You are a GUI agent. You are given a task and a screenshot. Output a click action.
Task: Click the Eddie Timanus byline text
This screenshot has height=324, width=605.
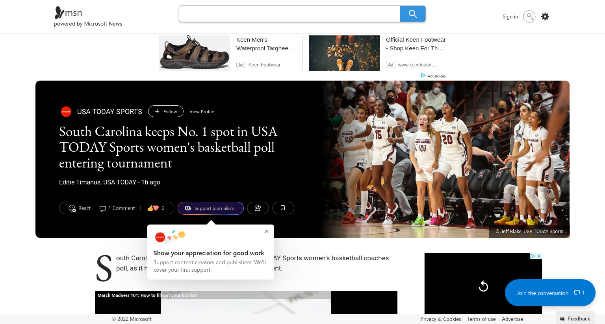109,182
